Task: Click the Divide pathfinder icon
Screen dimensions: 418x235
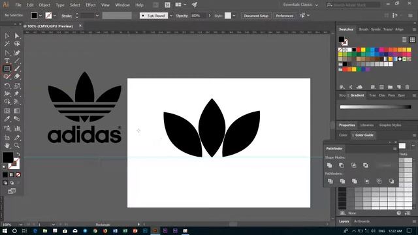Action: (330, 181)
